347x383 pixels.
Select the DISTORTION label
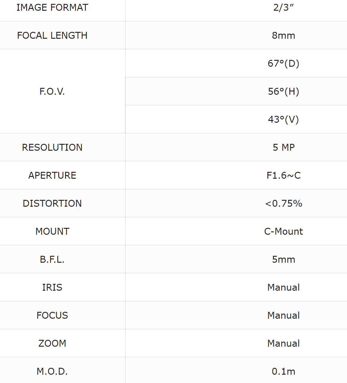[52, 203]
